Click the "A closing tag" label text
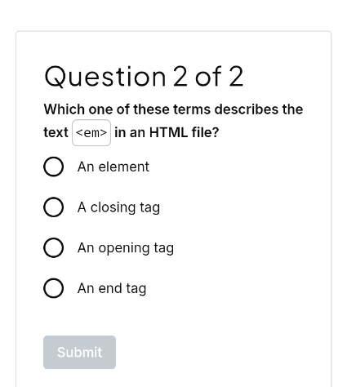Image resolution: width=347 pixels, height=387 pixels. 118,207
